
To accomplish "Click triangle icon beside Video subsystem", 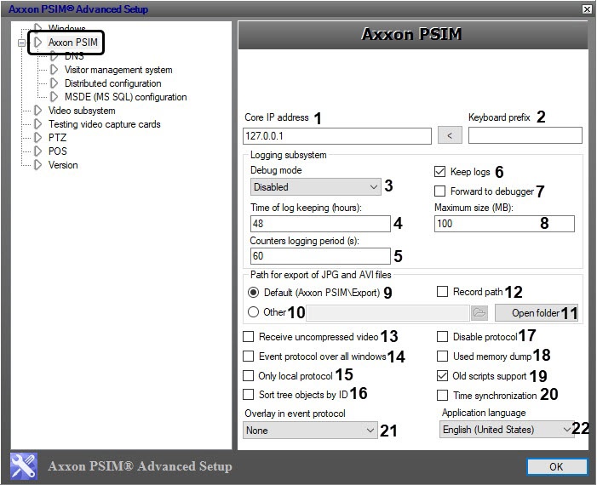I will click(x=37, y=111).
